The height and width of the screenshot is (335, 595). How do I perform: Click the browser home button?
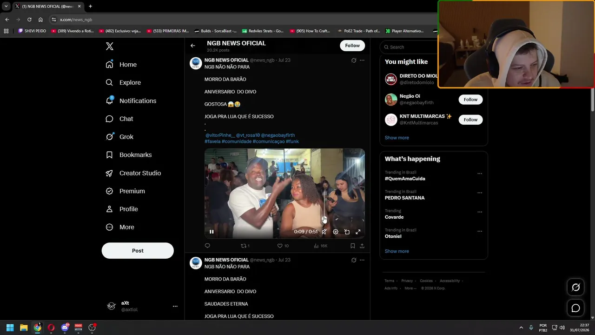coord(40,20)
